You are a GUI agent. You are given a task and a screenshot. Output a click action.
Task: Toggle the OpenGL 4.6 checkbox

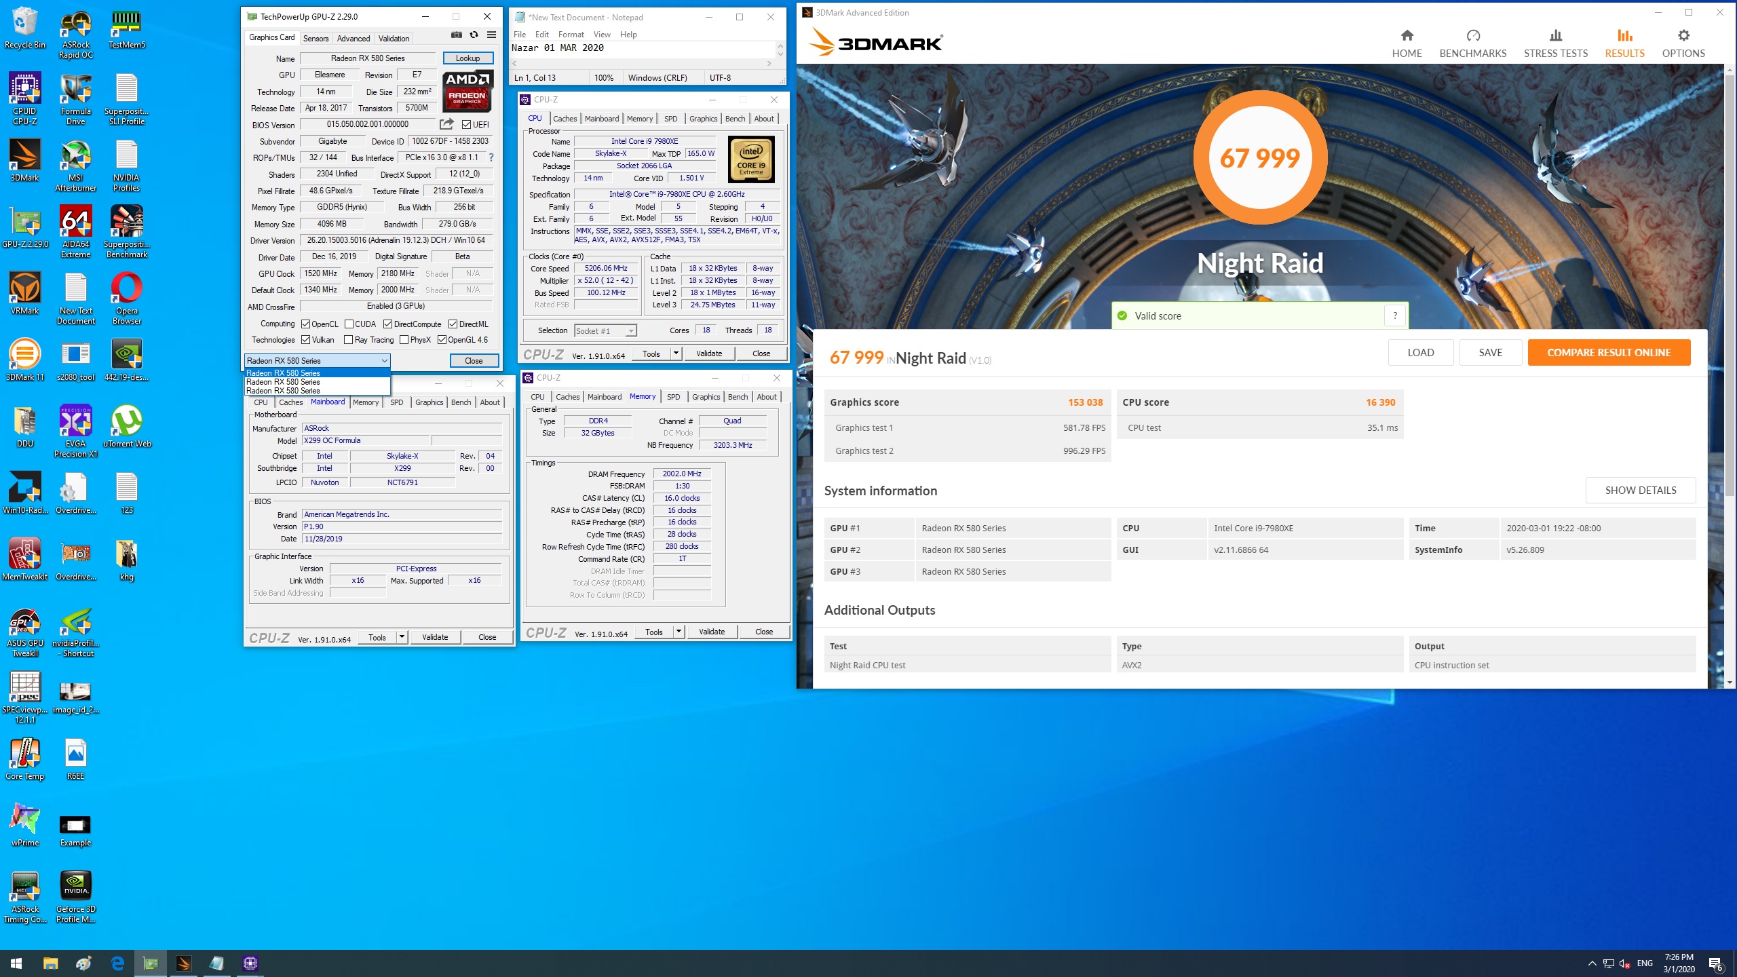442,340
